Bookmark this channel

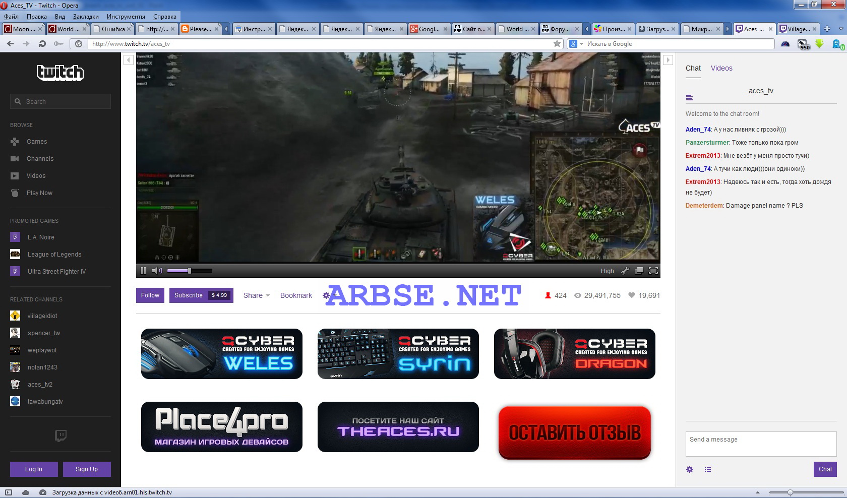tap(296, 295)
